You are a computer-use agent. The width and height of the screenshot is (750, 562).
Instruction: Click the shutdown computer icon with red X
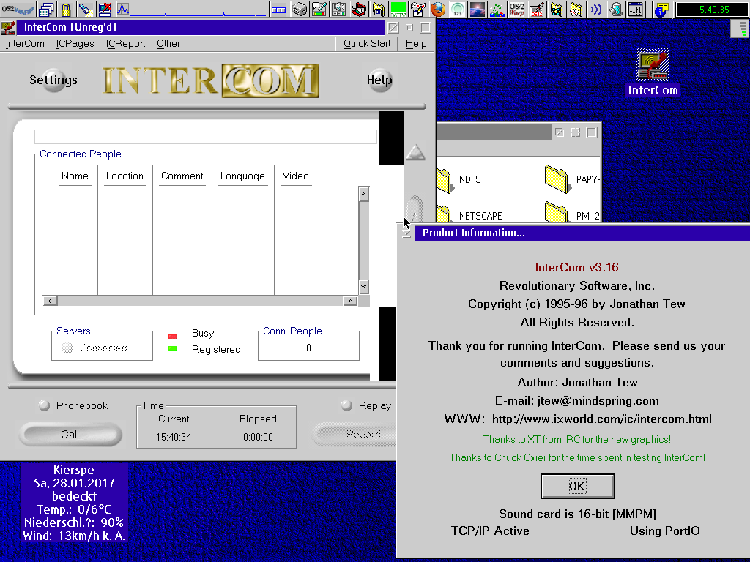[x=104, y=9]
